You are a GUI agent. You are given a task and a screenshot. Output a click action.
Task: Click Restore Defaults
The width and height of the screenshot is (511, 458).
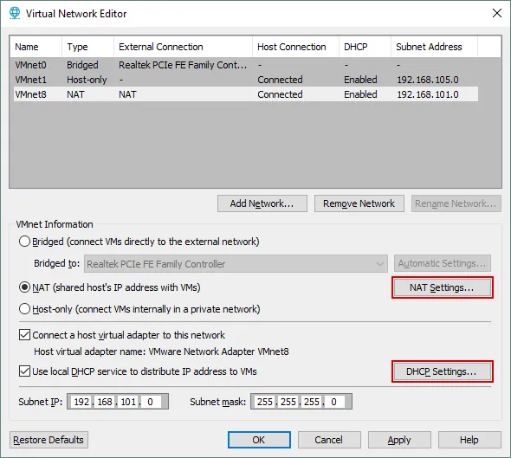[x=49, y=440]
